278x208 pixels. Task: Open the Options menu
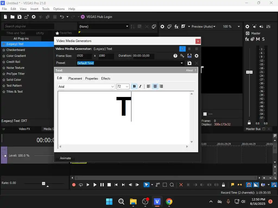(x=59, y=9)
